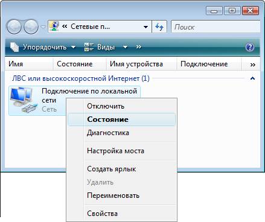Image resolution: width=265 pixels, height=222 pixels.
Task: Click the network folder icon in address bar
Action: tap(54, 27)
